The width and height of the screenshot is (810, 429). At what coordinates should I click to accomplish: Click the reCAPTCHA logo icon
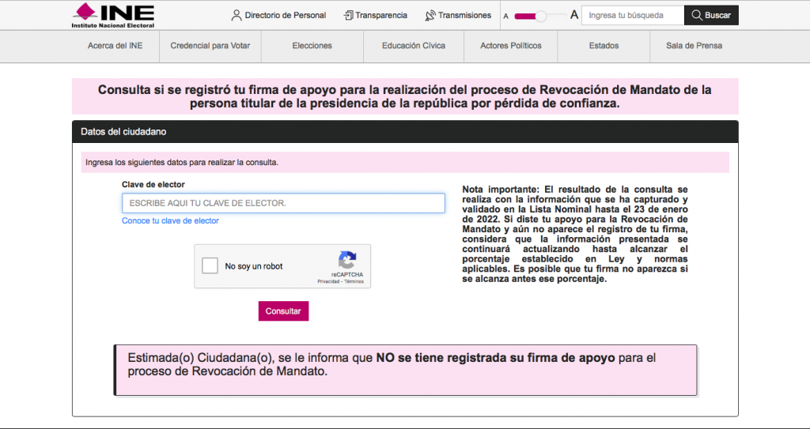(346, 261)
